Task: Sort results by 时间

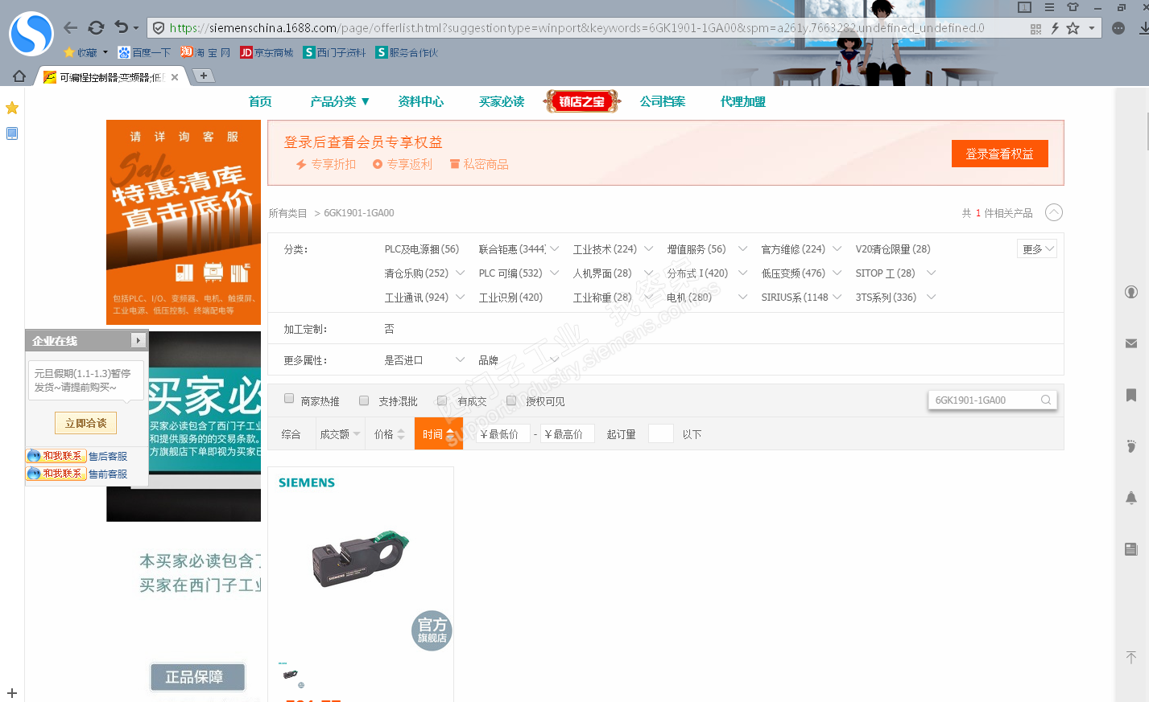Action: tap(439, 434)
